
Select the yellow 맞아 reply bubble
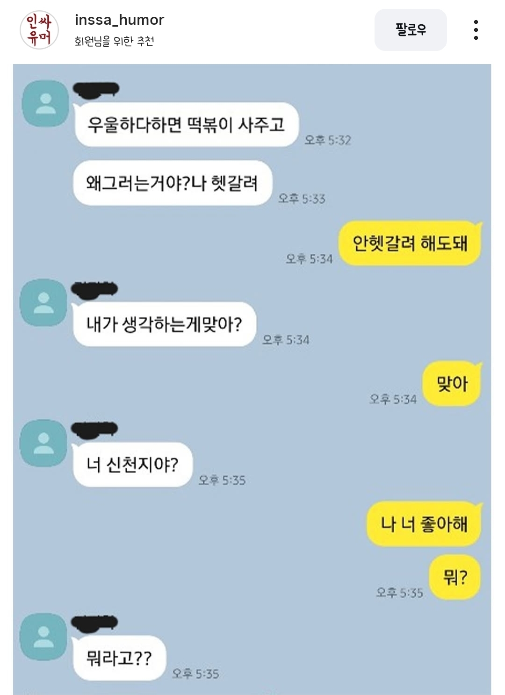452,384
